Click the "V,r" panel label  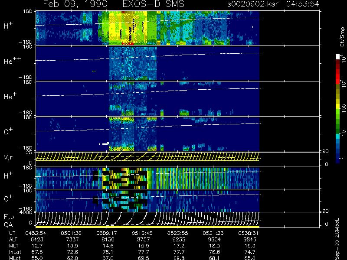8,157
